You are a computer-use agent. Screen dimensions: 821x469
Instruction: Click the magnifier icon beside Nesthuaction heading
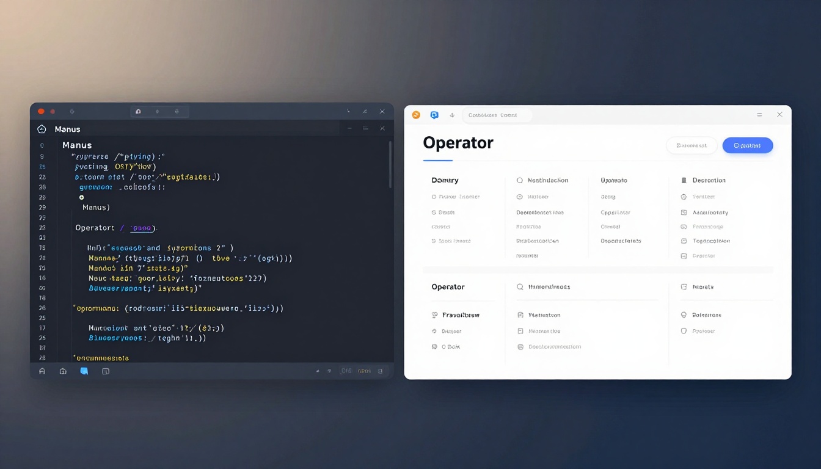click(x=520, y=180)
